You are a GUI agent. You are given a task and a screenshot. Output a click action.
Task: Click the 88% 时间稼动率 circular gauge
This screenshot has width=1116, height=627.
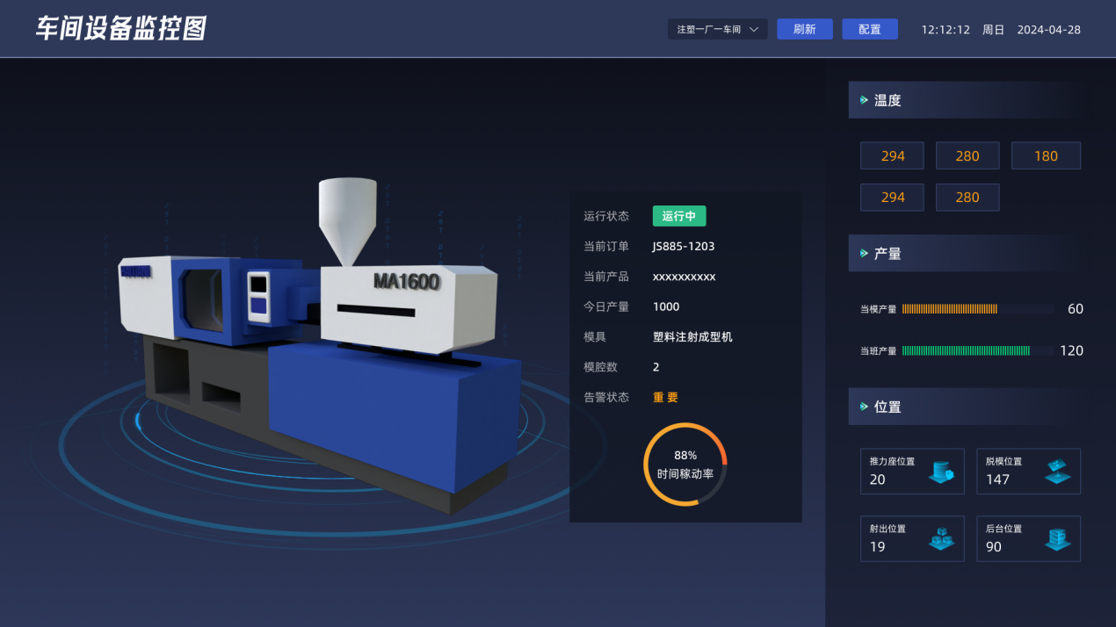pos(685,465)
